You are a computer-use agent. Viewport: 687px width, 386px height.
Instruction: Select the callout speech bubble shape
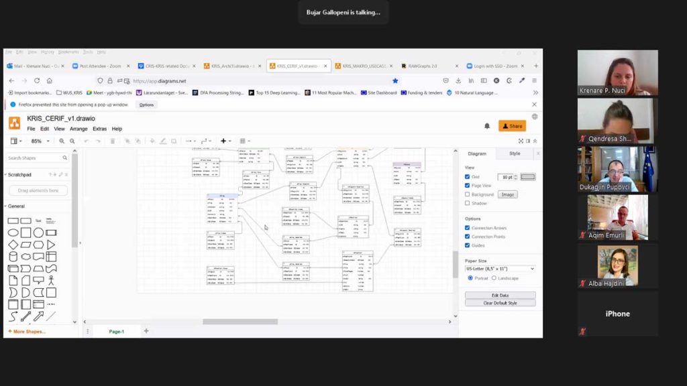pos(38,280)
